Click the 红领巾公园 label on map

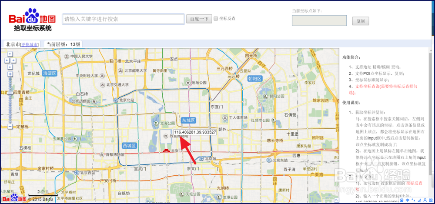[x=260, y=120]
